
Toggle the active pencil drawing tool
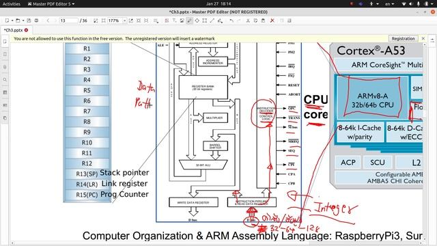[x=190, y=20]
